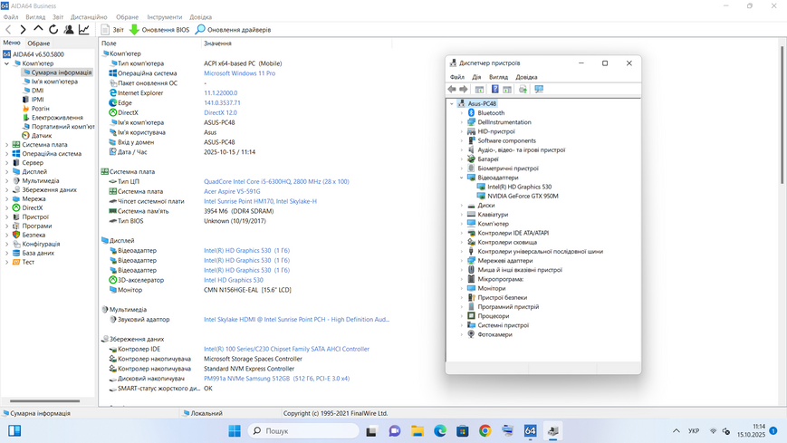
Task: Open the Дія menu in Device Manager
Action: click(x=476, y=77)
